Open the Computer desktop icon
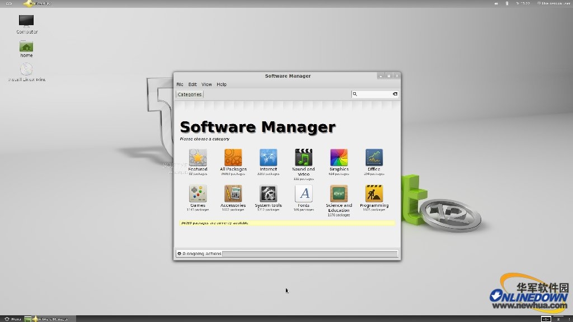Screen dimensions: 573x322 pos(26,24)
